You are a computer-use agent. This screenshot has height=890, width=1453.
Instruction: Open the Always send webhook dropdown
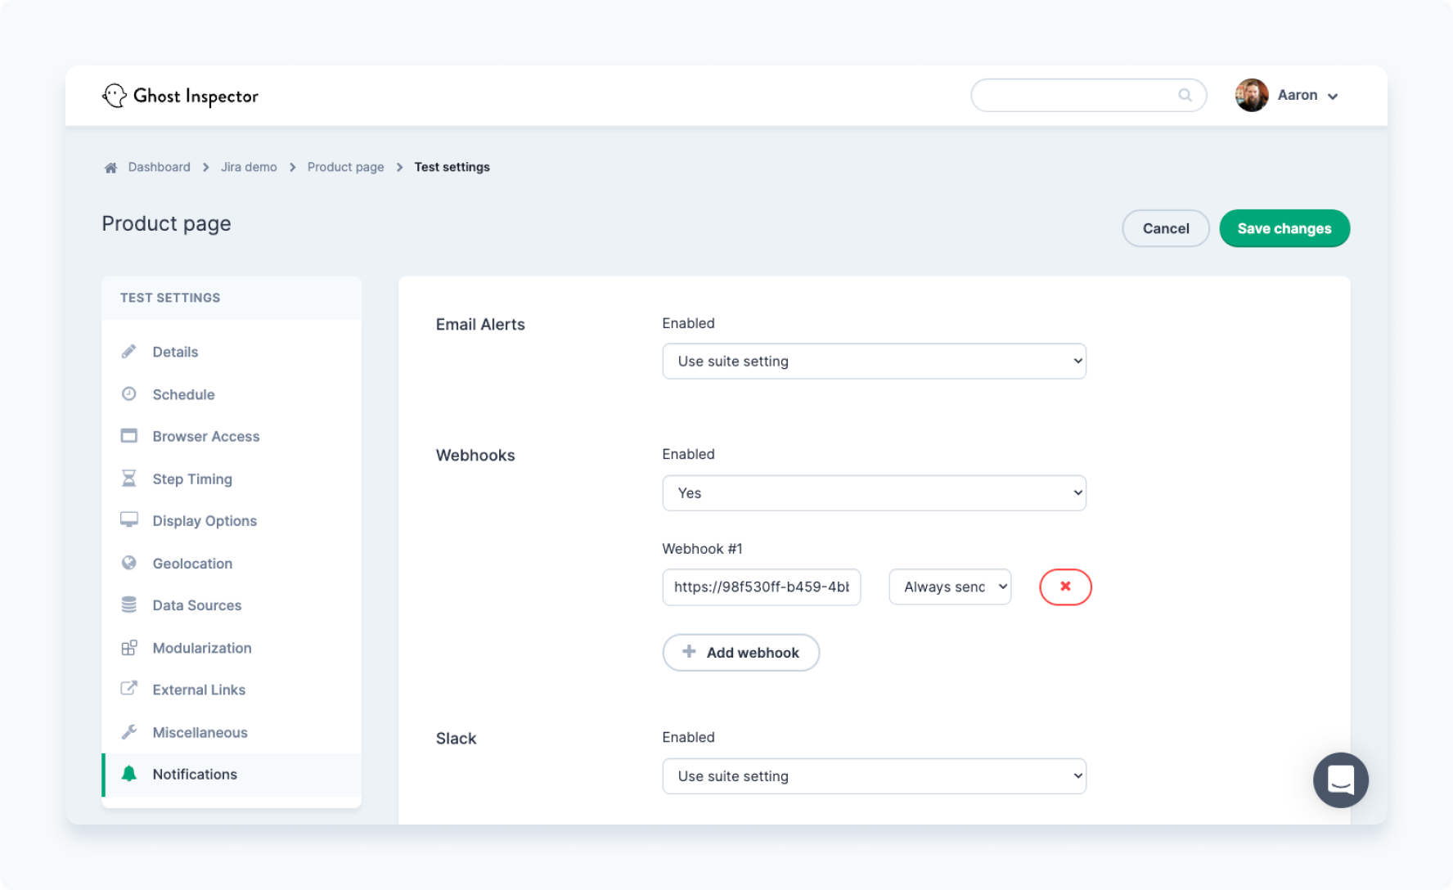949,587
